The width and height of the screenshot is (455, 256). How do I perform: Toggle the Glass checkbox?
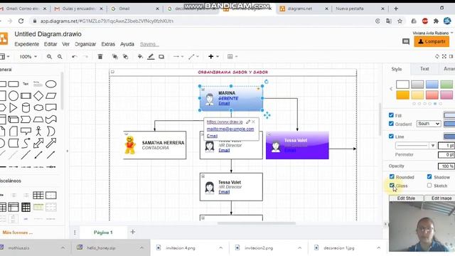tap(392, 185)
